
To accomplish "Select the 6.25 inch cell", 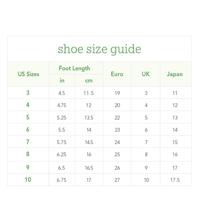I will 62,154.
